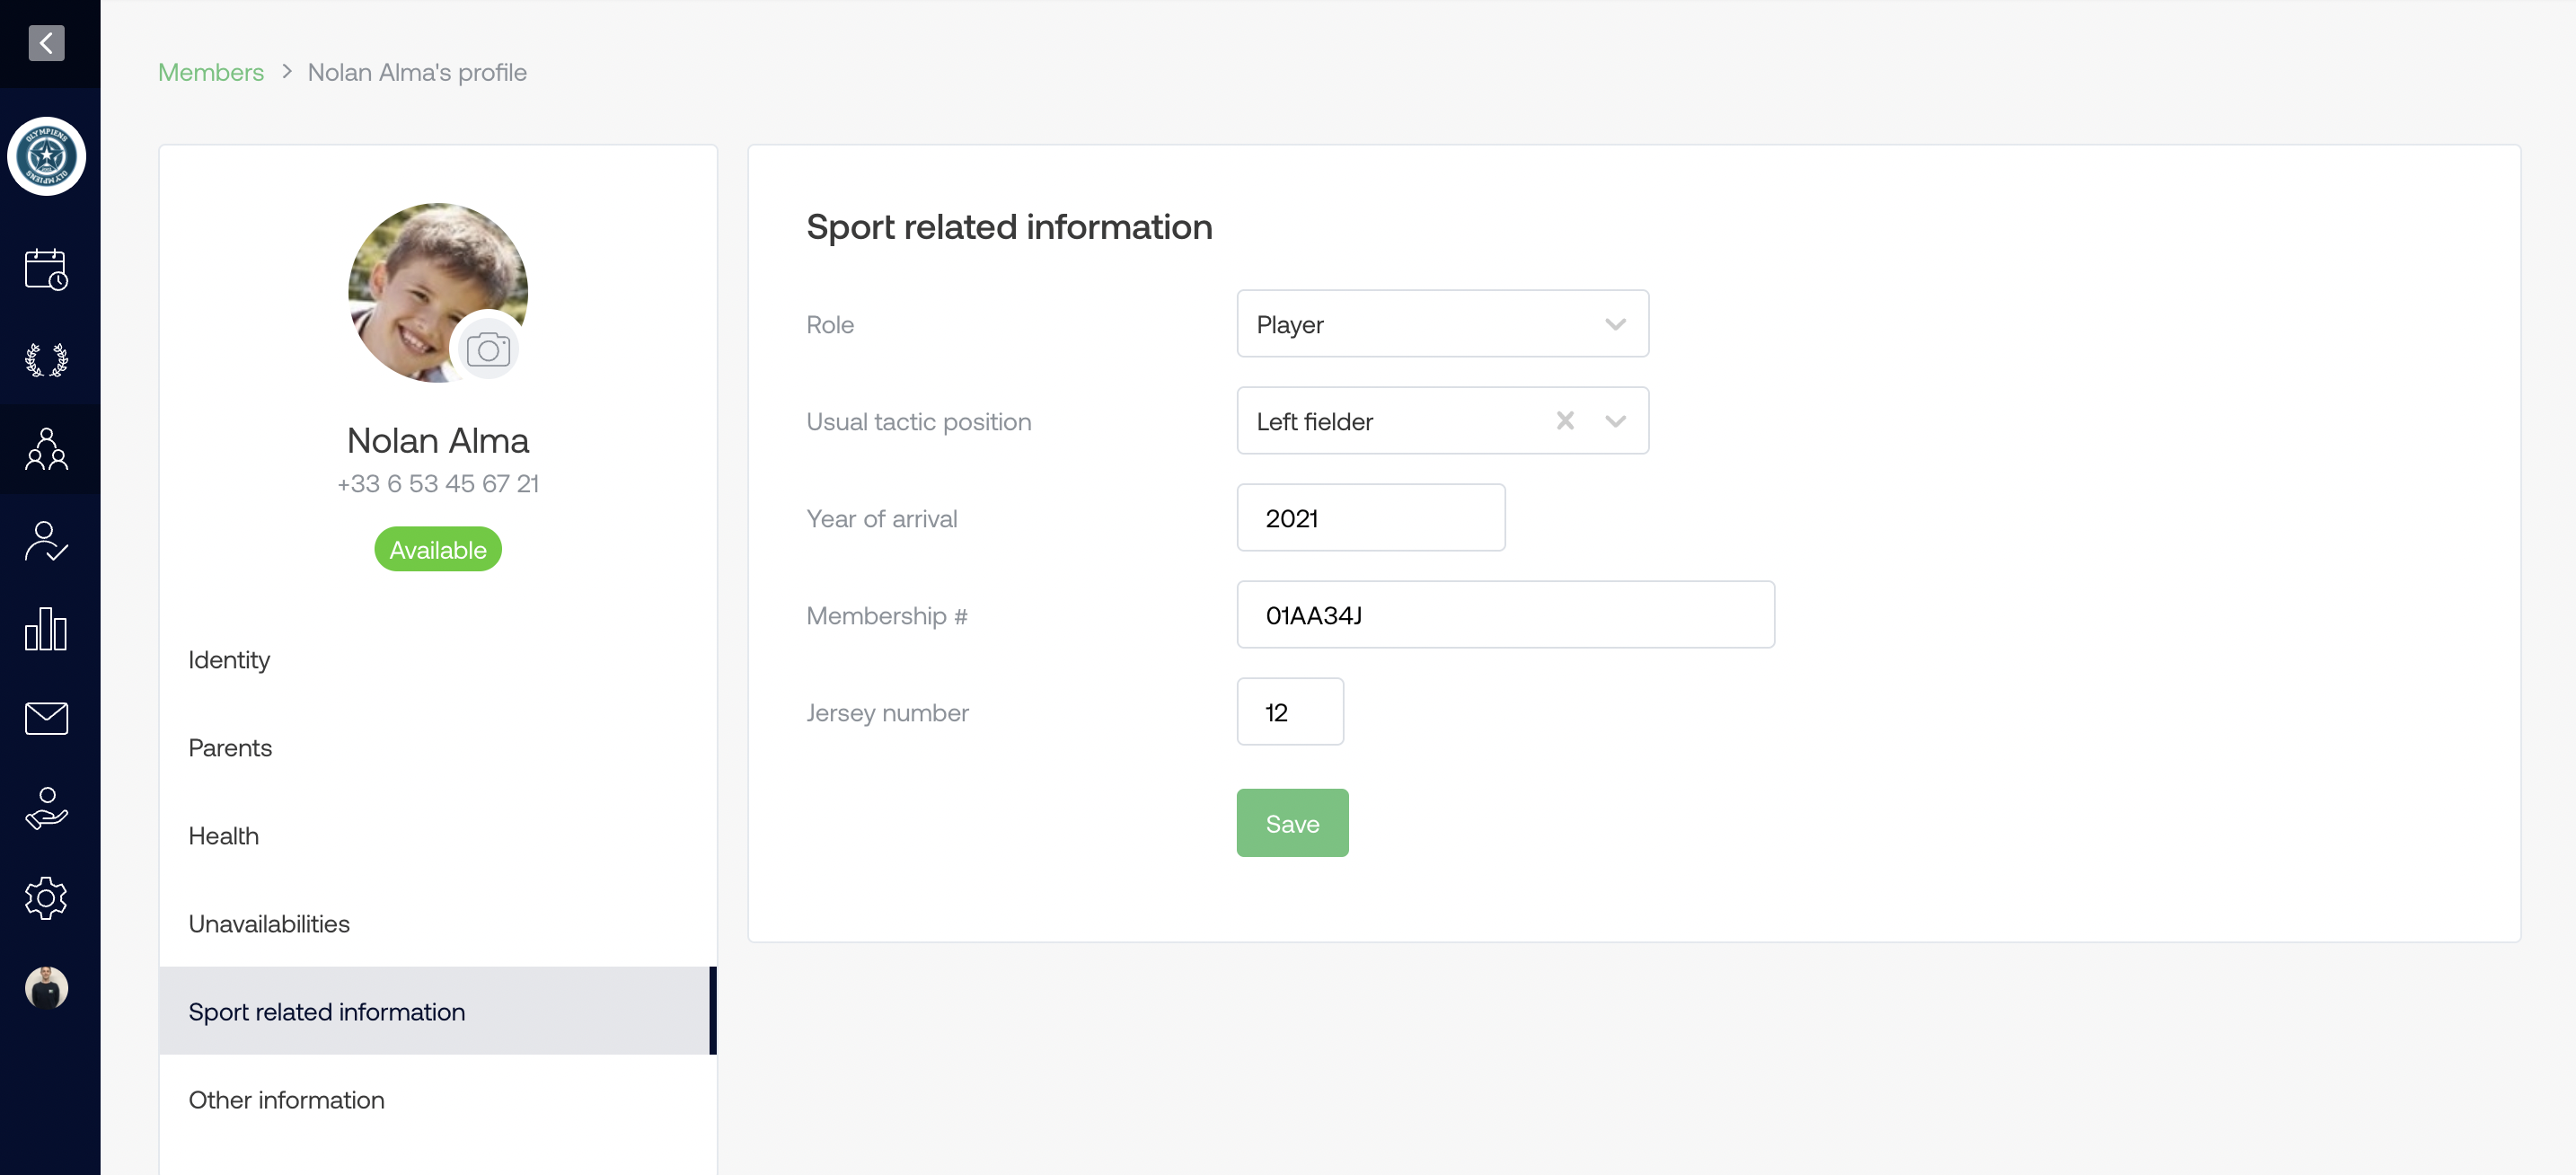The image size is (2576, 1175).
Task: Click the Jersey number field
Action: coord(1290,712)
